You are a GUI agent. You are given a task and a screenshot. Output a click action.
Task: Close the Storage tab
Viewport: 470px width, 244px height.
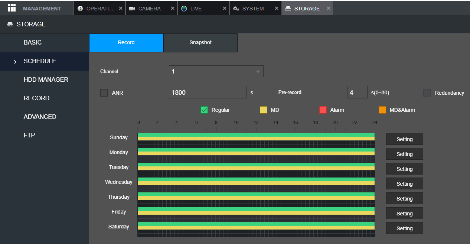click(x=329, y=8)
